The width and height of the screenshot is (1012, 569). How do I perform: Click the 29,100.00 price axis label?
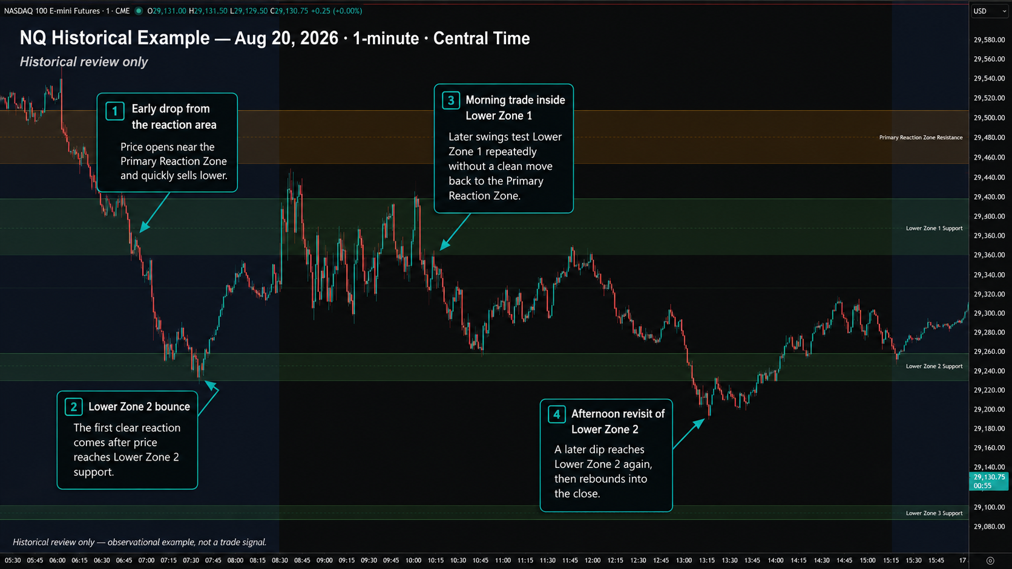pyautogui.click(x=989, y=507)
